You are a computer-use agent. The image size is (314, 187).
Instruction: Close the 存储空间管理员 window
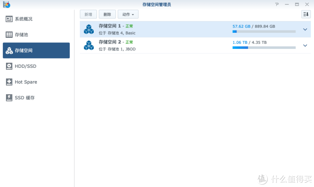coord(307,4)
